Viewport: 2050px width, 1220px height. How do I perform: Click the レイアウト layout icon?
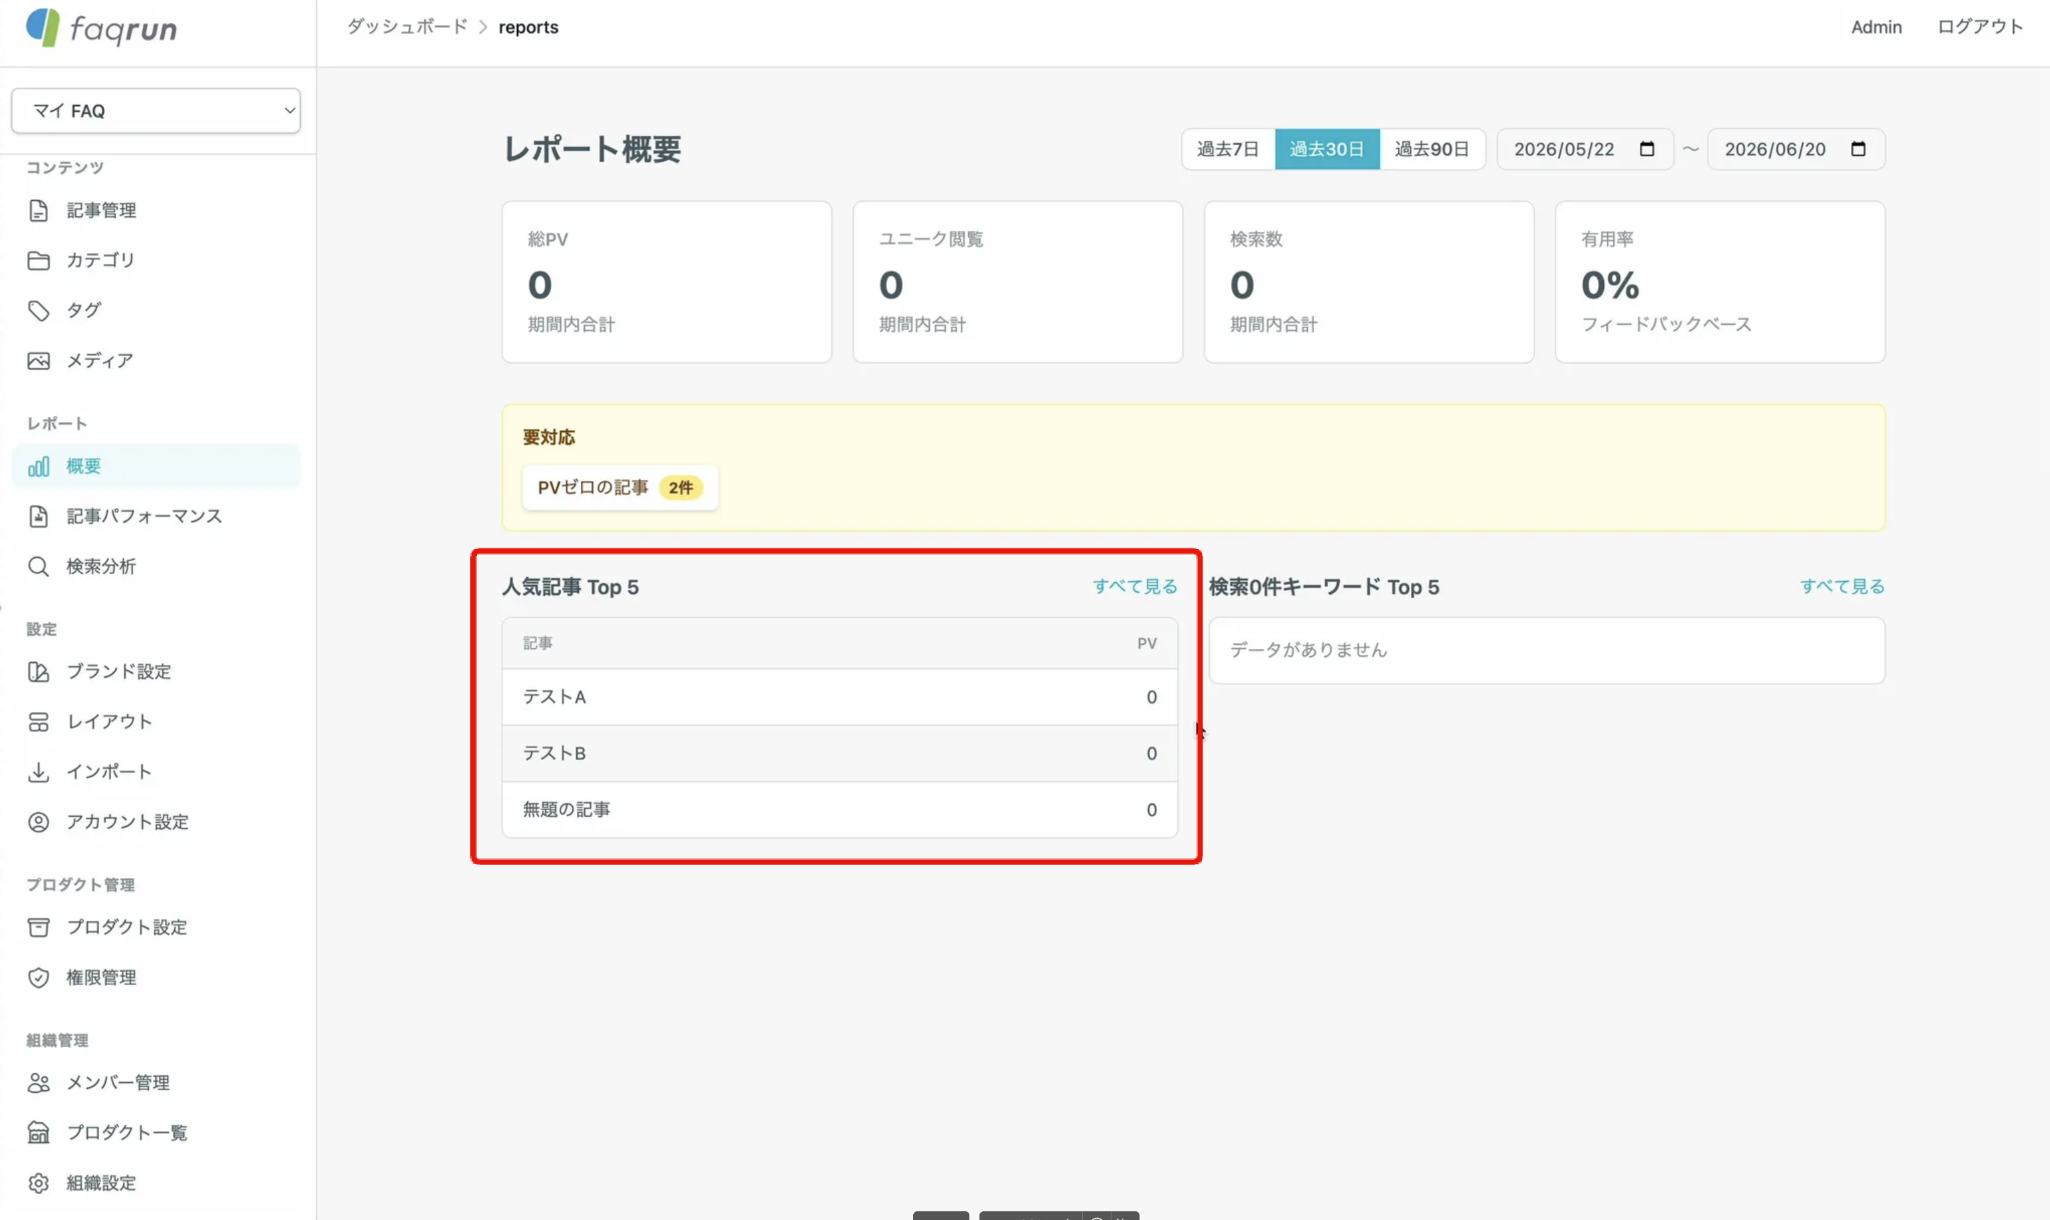tap(39, 722)
